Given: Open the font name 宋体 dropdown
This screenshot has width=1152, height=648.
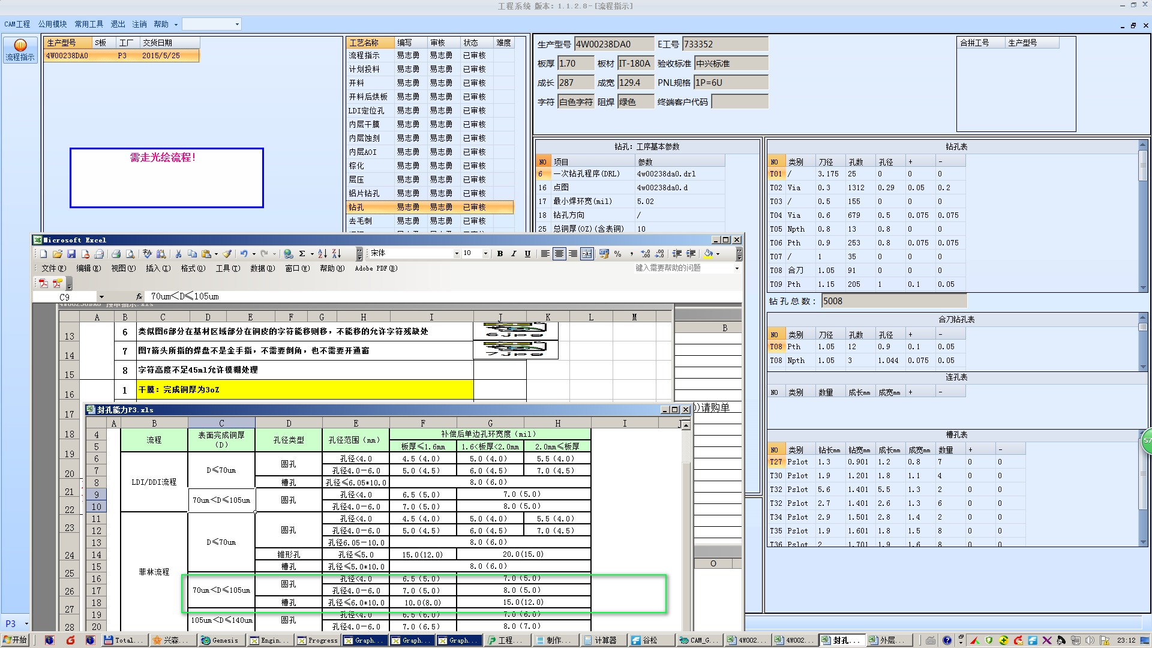Looking at the screenshot, I should coord(456,254).
